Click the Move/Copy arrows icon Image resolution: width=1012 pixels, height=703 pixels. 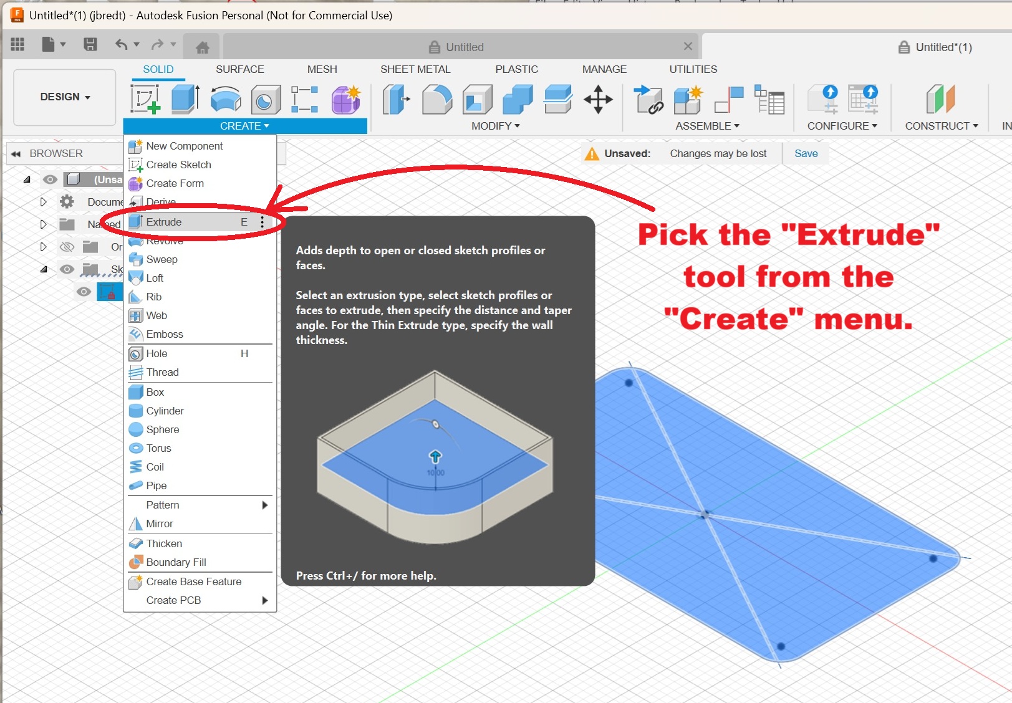point(598,100)
